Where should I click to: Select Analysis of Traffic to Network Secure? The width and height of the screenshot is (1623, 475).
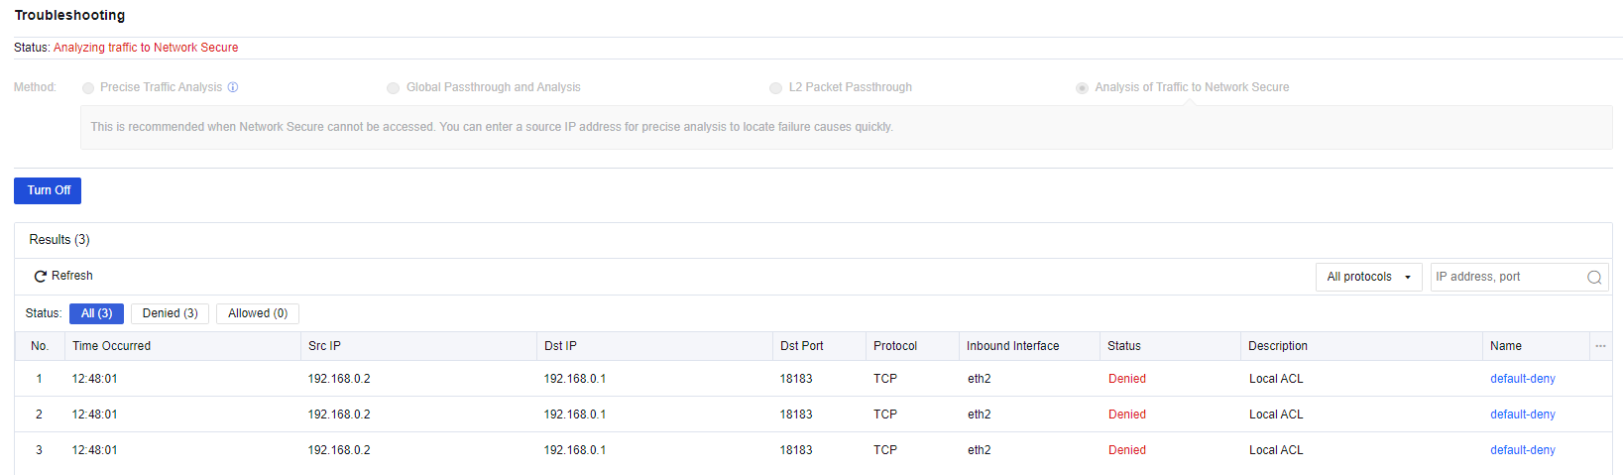tap(1082, 88)
